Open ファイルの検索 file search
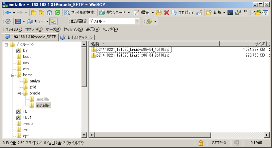 pyautogui.click(x=80, y=13)
